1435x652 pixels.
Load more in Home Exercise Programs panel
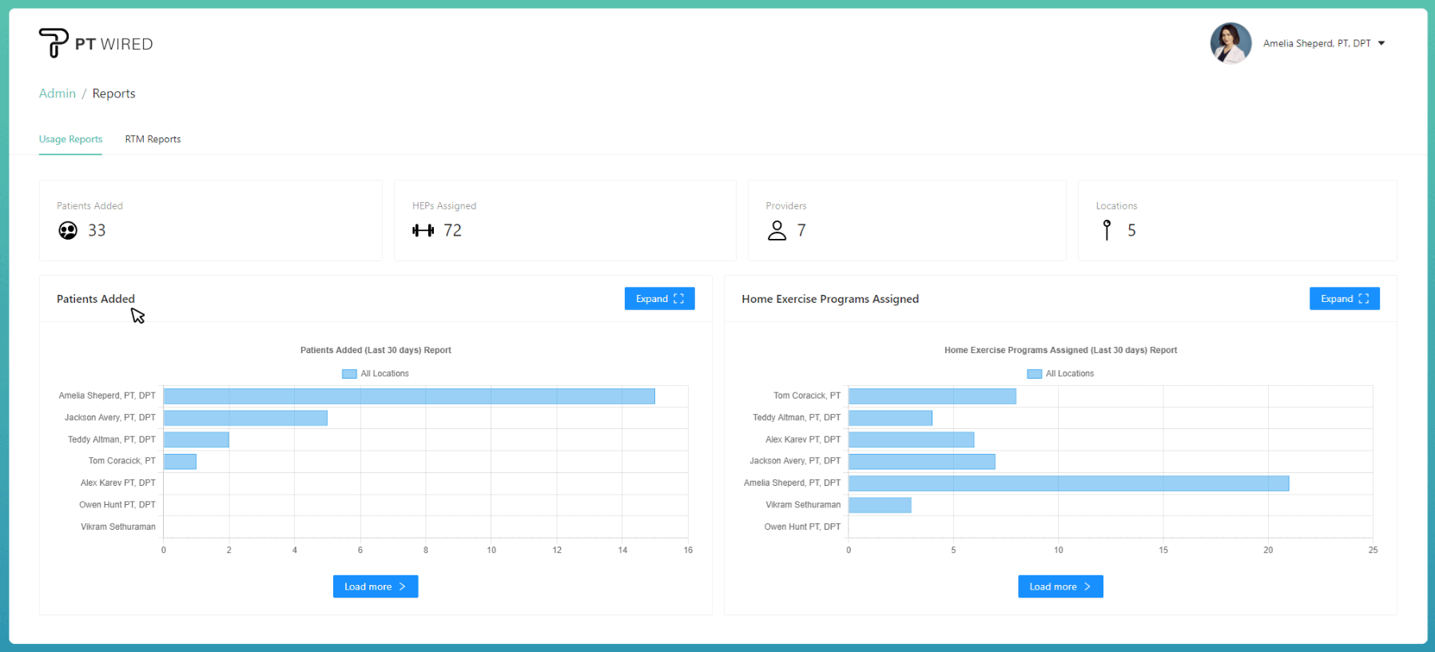(1060, 586)
